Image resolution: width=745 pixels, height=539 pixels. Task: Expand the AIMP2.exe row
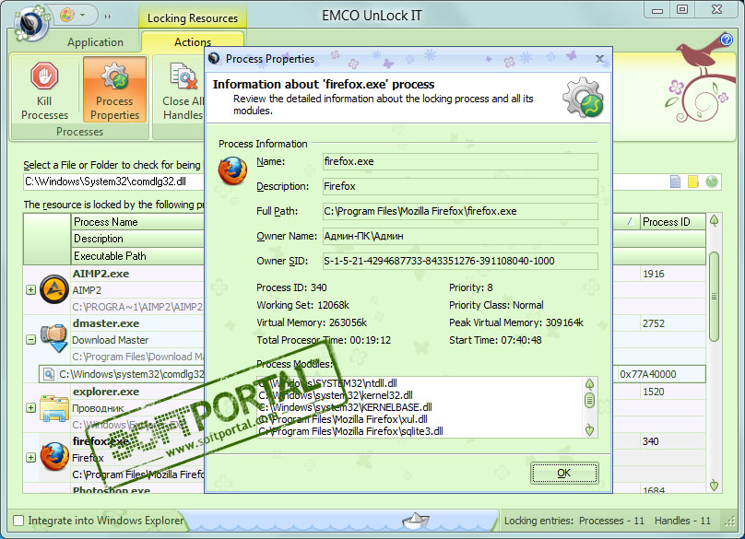tap(30, 289)
